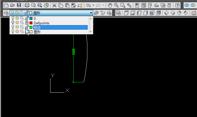Viewport: 197px width, 117px height.
Task: Click layer list scrollbar down arrow
Action: click(x=90, y=32)
